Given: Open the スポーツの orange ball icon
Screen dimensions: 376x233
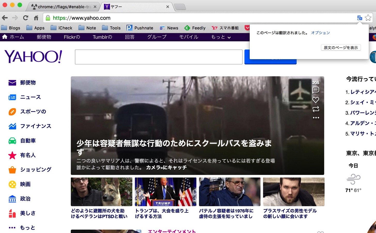Looking at the screenshot, I should 12,112.
